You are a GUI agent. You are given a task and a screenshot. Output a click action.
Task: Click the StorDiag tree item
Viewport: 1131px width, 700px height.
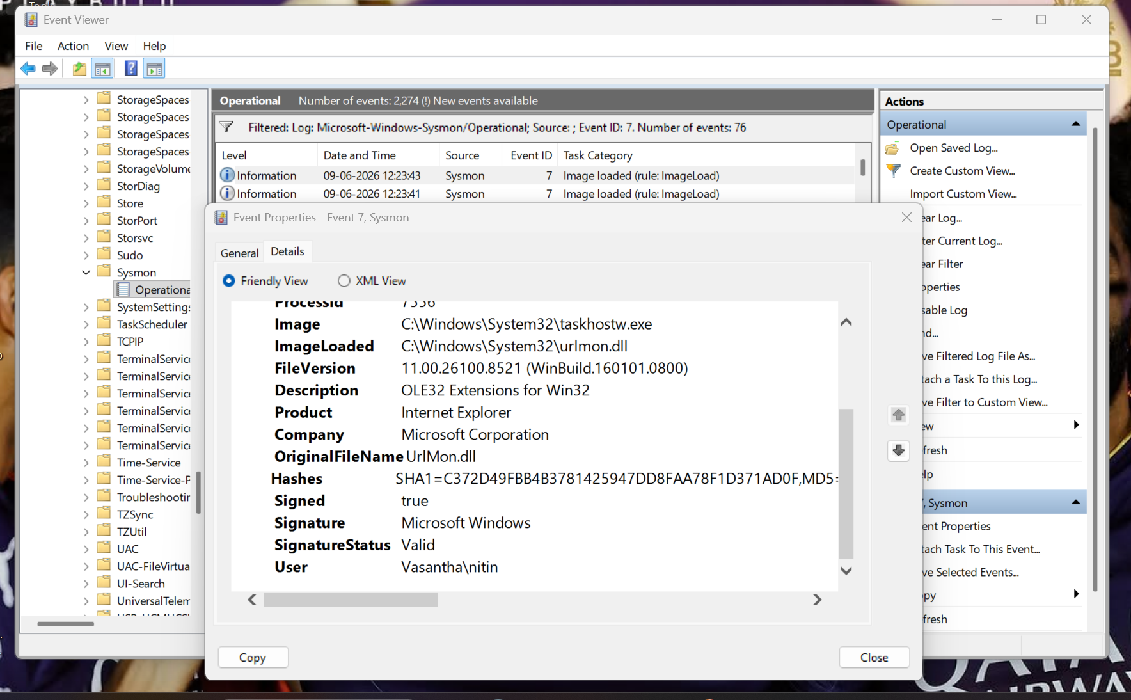138,186
